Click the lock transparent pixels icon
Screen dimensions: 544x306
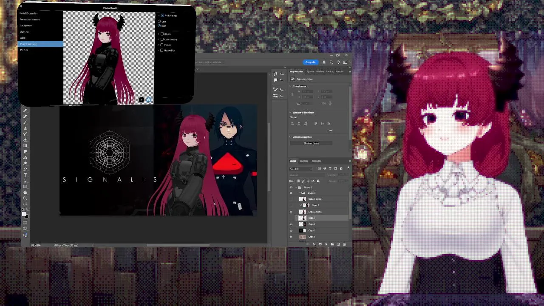[298, 181]
